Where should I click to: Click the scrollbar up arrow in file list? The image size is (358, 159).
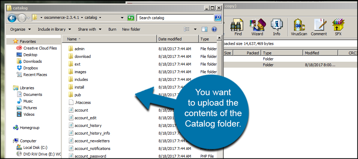click(219, 38)
